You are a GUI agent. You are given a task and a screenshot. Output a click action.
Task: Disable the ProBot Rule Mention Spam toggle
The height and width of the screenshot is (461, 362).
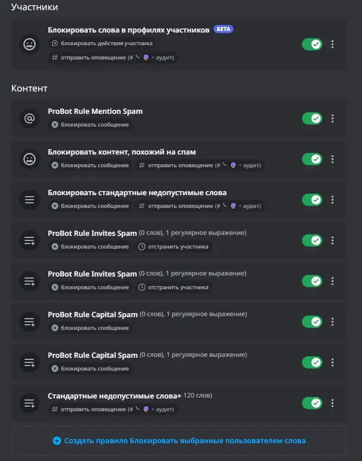click(x=312, y=118)
